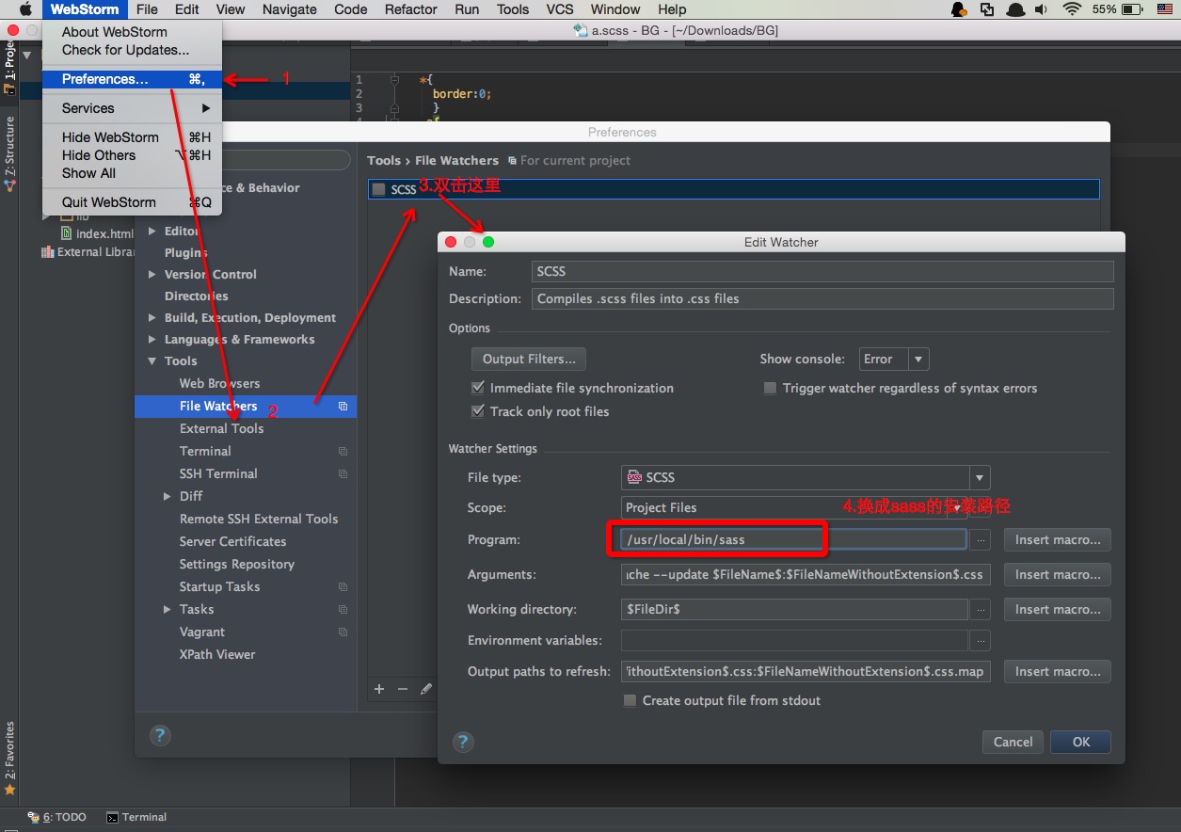The image size is (1181, 832).
Task: Toggle the SCSS watcher checkbox
Action: (378, 189)
